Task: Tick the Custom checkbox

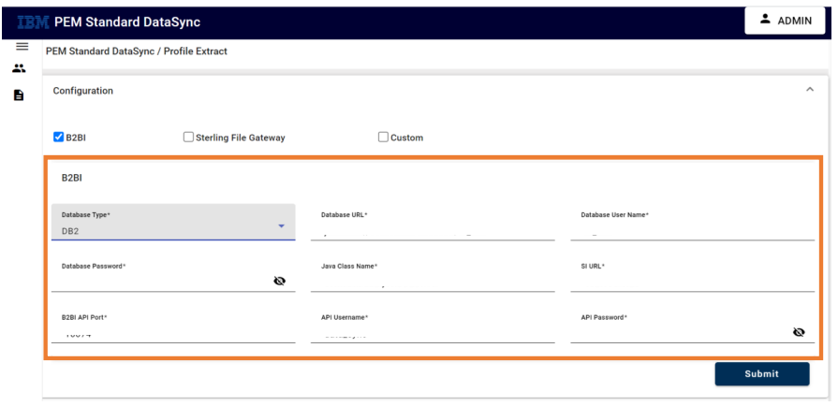Action: point(383,137)
